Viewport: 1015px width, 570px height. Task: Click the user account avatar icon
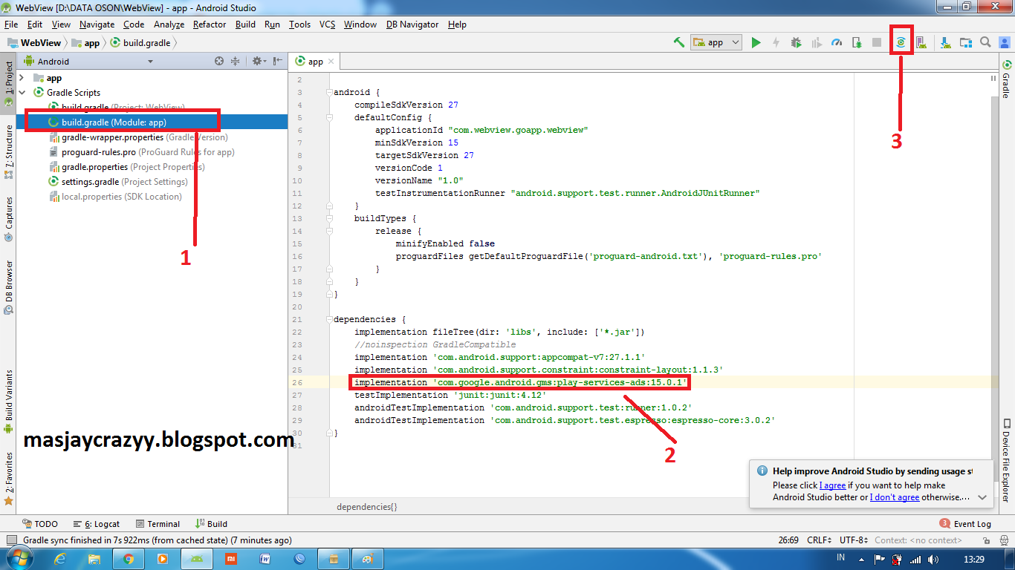[x=1005, y=42]
